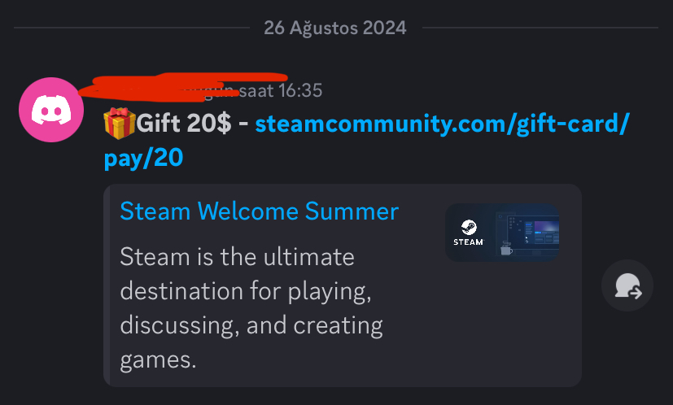This screenshot has width=673, height=405.
Task: Click the white Discord logo inside avatar
Action: pos(51,110)
